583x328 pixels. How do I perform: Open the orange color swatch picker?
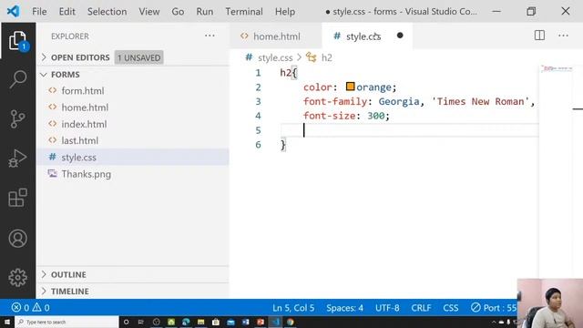pos(350,87)
